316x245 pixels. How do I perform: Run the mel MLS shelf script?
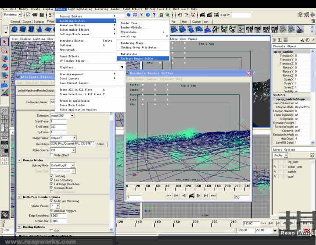coord(266,29)
